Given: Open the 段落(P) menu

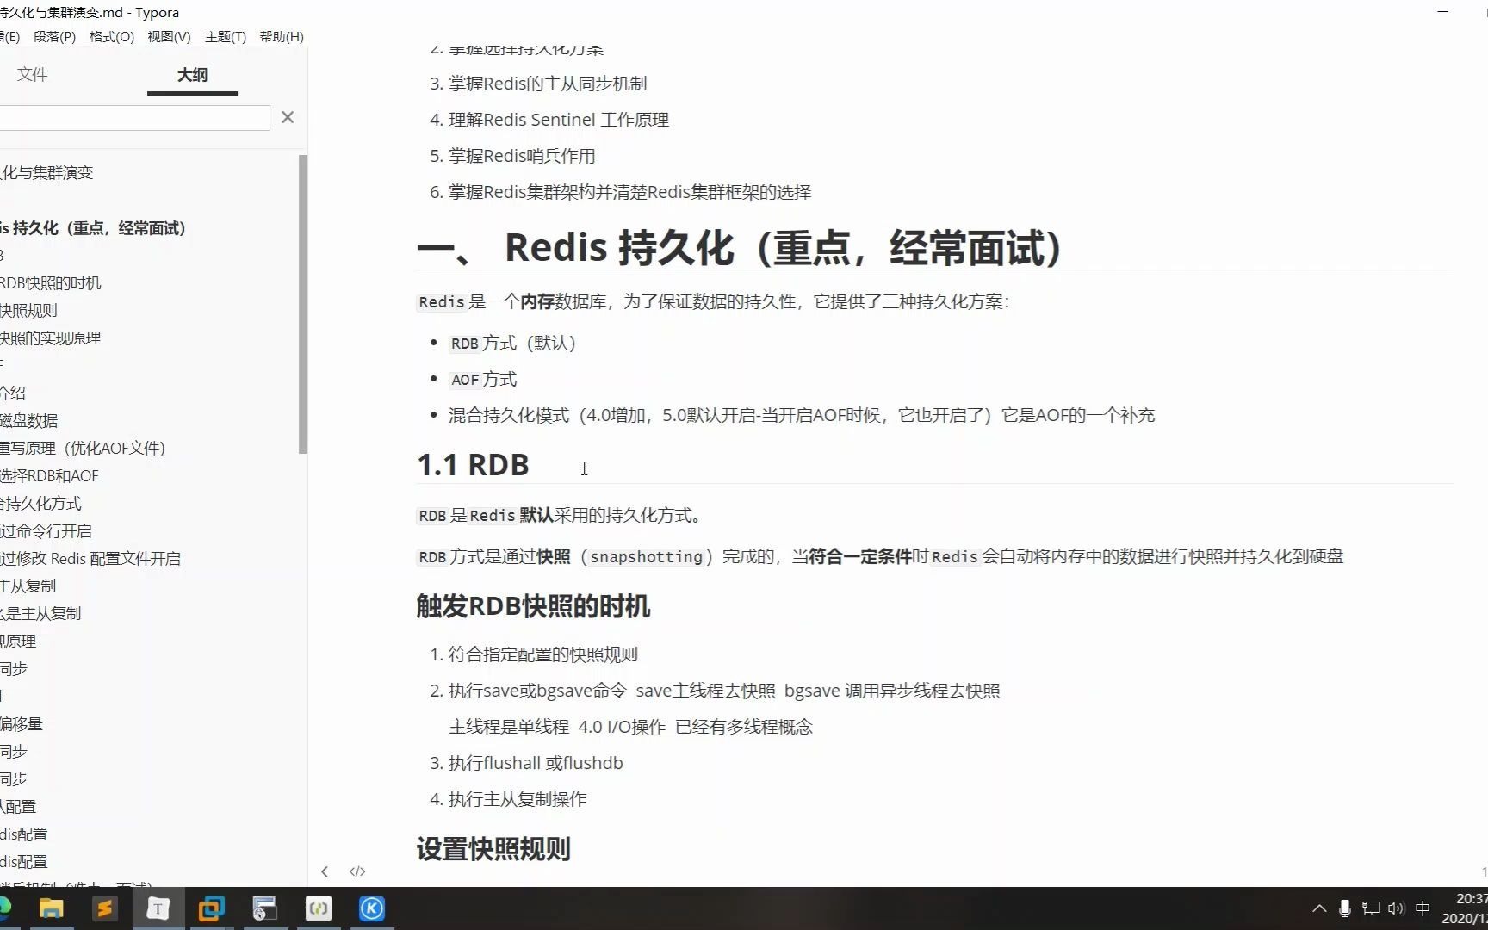Looking at the screenshot, I should (54, 37).
